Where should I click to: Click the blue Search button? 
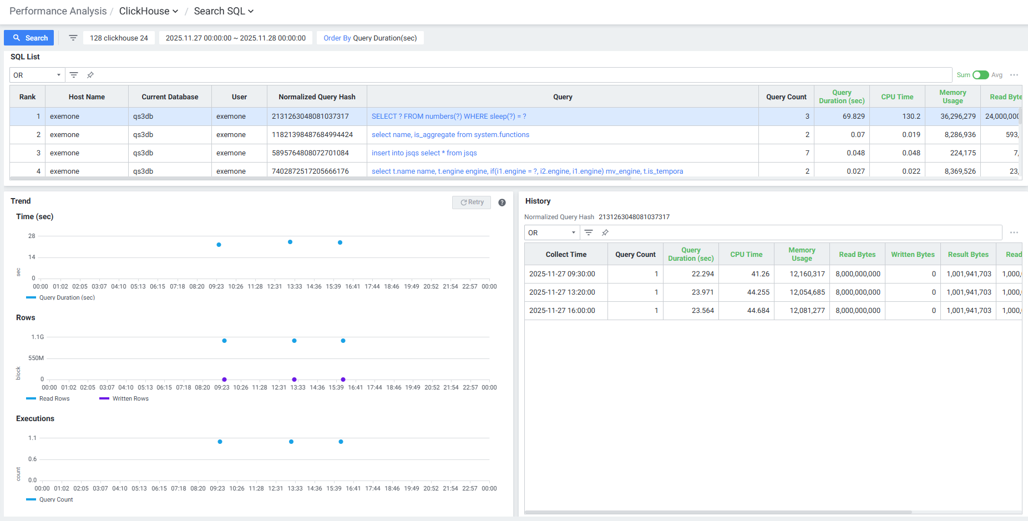coord(29,38)
